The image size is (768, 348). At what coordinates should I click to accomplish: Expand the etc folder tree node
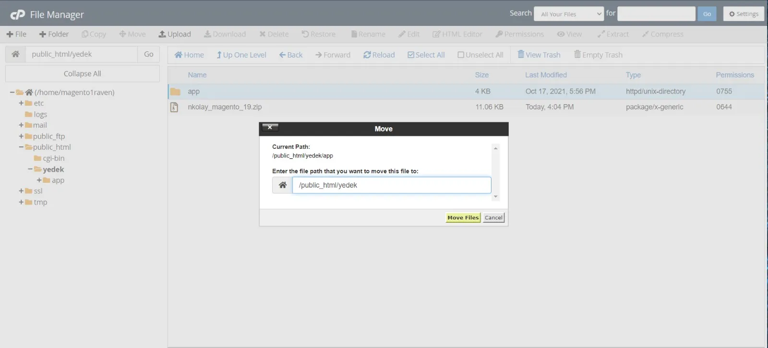click(x=21, y=103)
